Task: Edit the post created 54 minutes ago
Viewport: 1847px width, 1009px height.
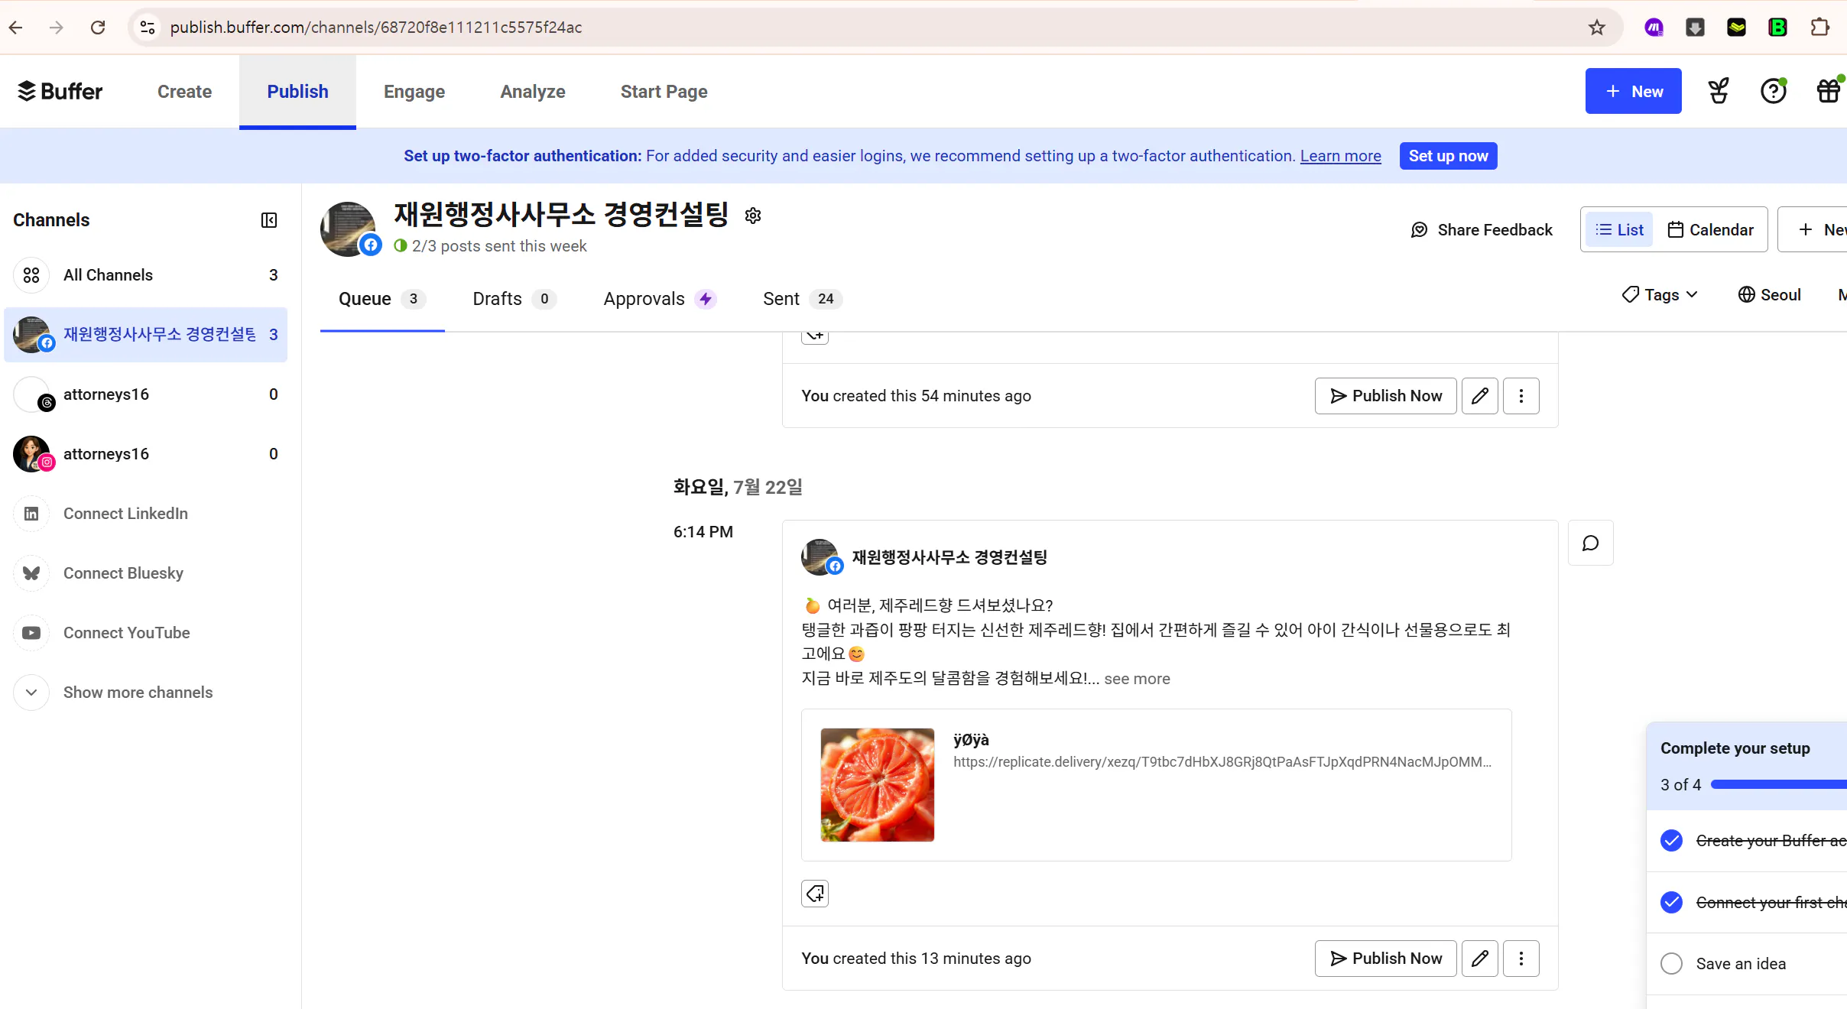Action: [1479, 396]
